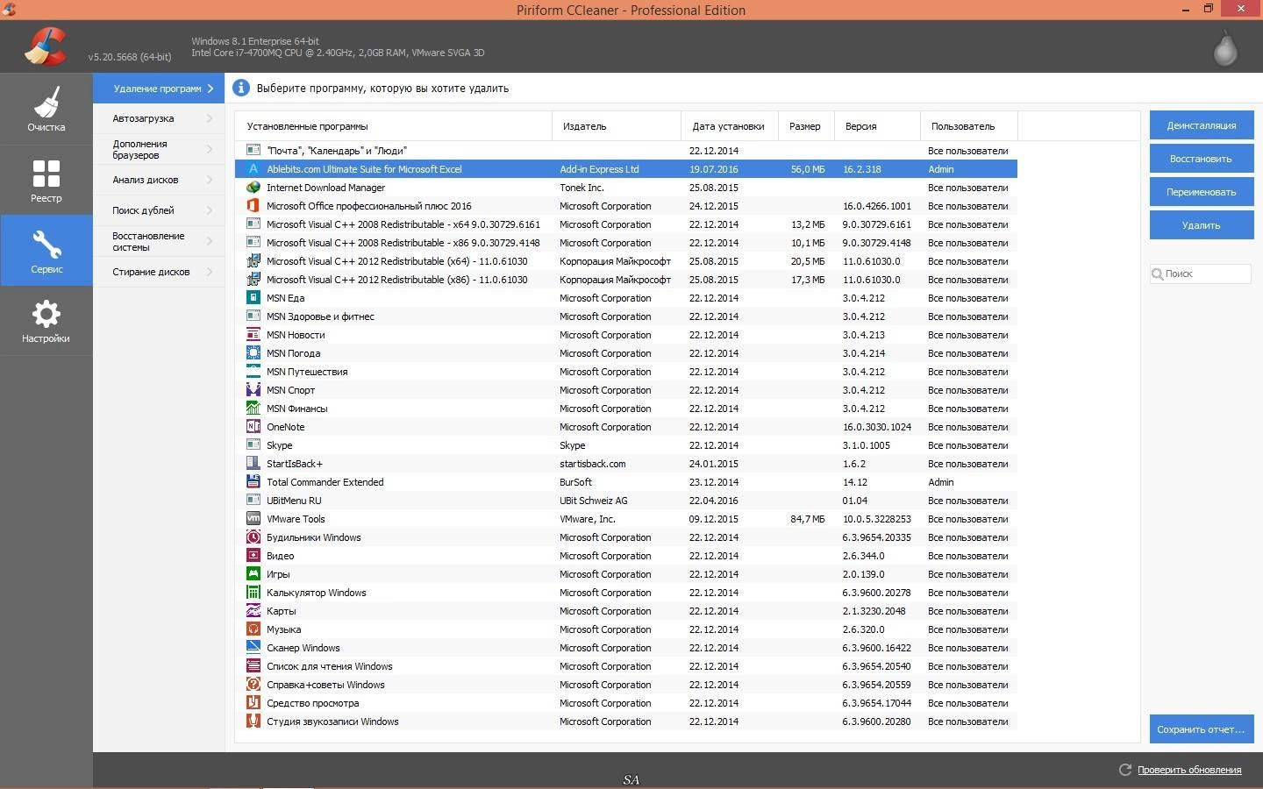Select the MSN Новости row

(626, 335)
